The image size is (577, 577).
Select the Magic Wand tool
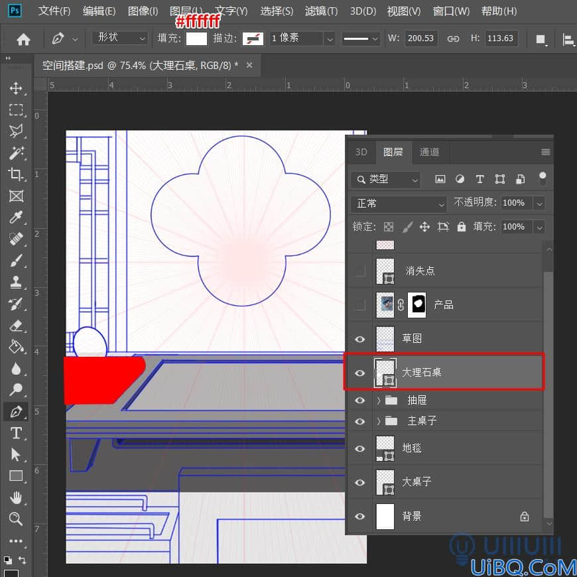(16, 153)
